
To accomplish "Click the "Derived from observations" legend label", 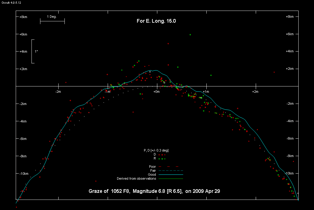I will click(x=136, y=178).
